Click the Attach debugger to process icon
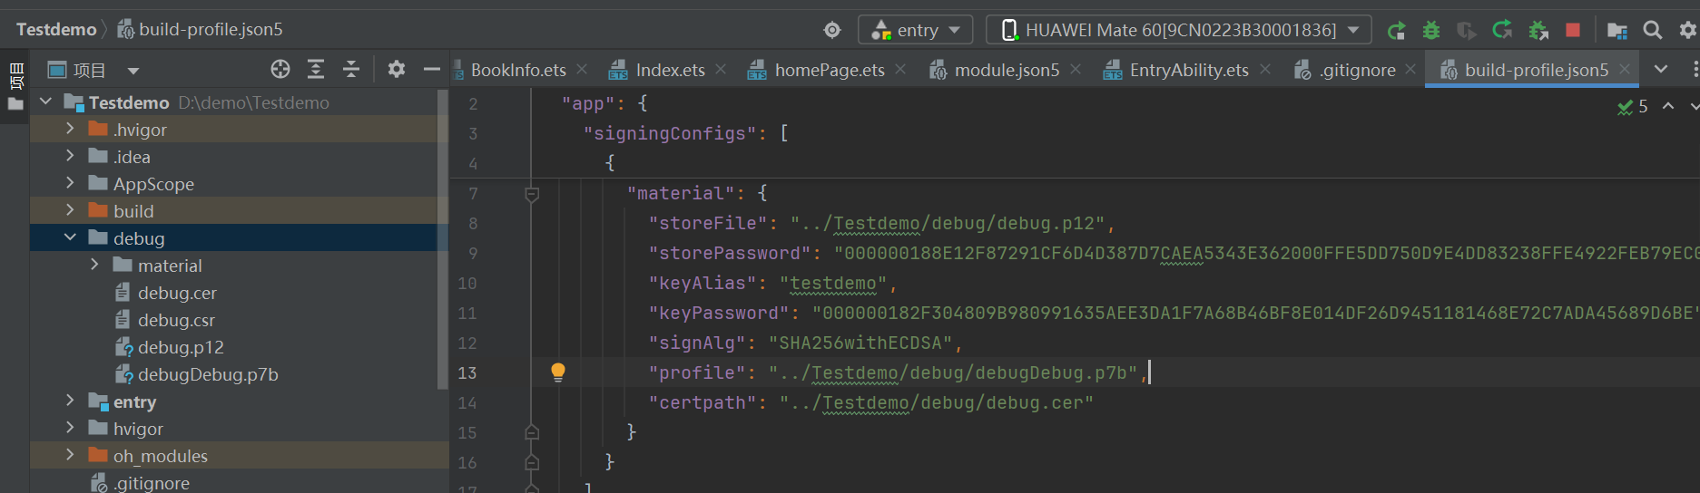Viewport: 1700px width, 493px height. pos(1538,31)
